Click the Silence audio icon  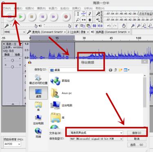(100, 26)
